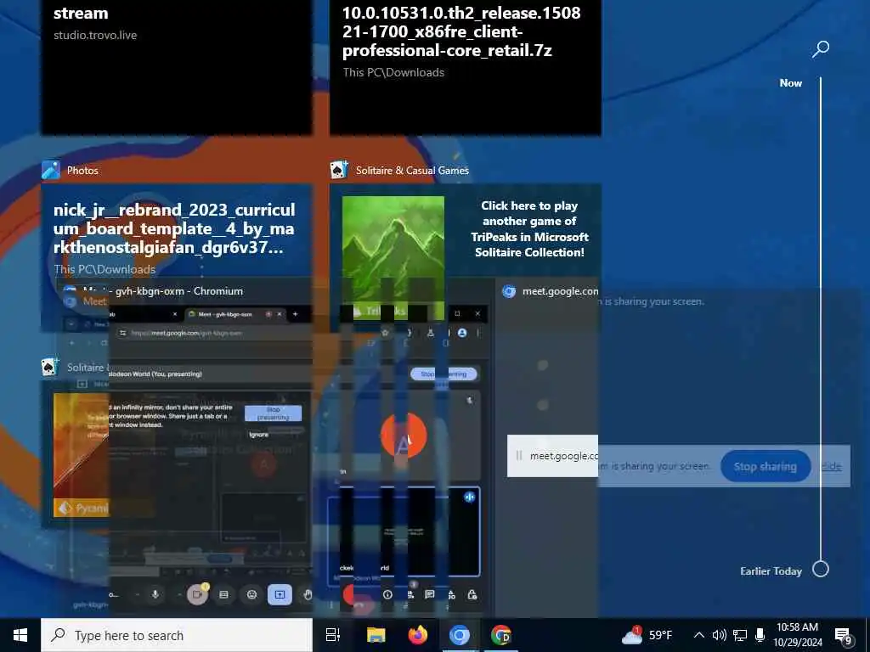Click the blue Stop presenting button in warning
870x652 pixels.
[273, 413]
